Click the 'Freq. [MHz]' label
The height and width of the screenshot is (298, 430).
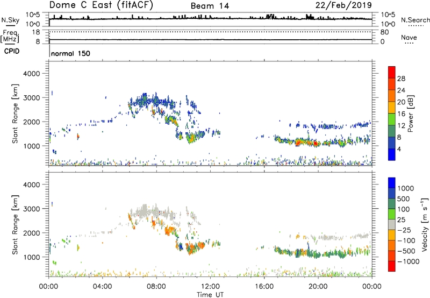point(10,36)
